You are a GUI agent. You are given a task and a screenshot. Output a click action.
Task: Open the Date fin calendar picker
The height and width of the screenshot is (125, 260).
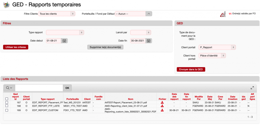[x=148, y=41]
